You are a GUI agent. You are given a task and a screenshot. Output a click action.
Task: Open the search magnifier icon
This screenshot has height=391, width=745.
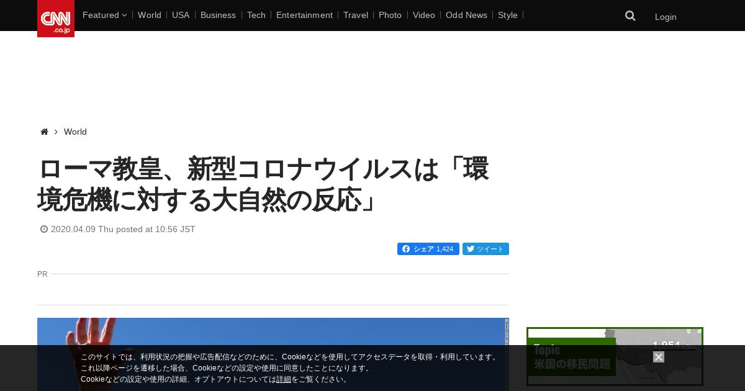coord(630,16)
